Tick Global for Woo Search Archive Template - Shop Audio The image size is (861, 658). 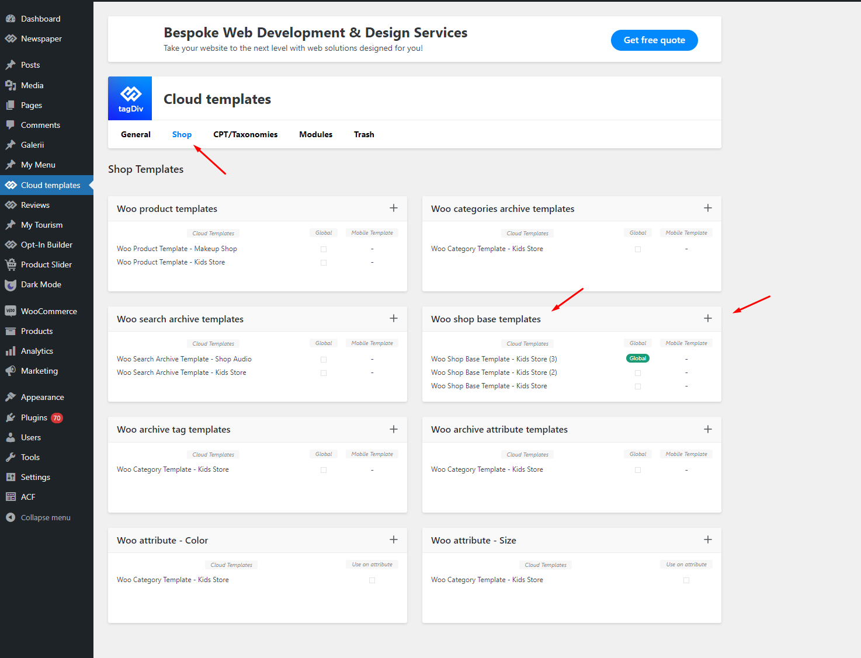pos(324,360)
